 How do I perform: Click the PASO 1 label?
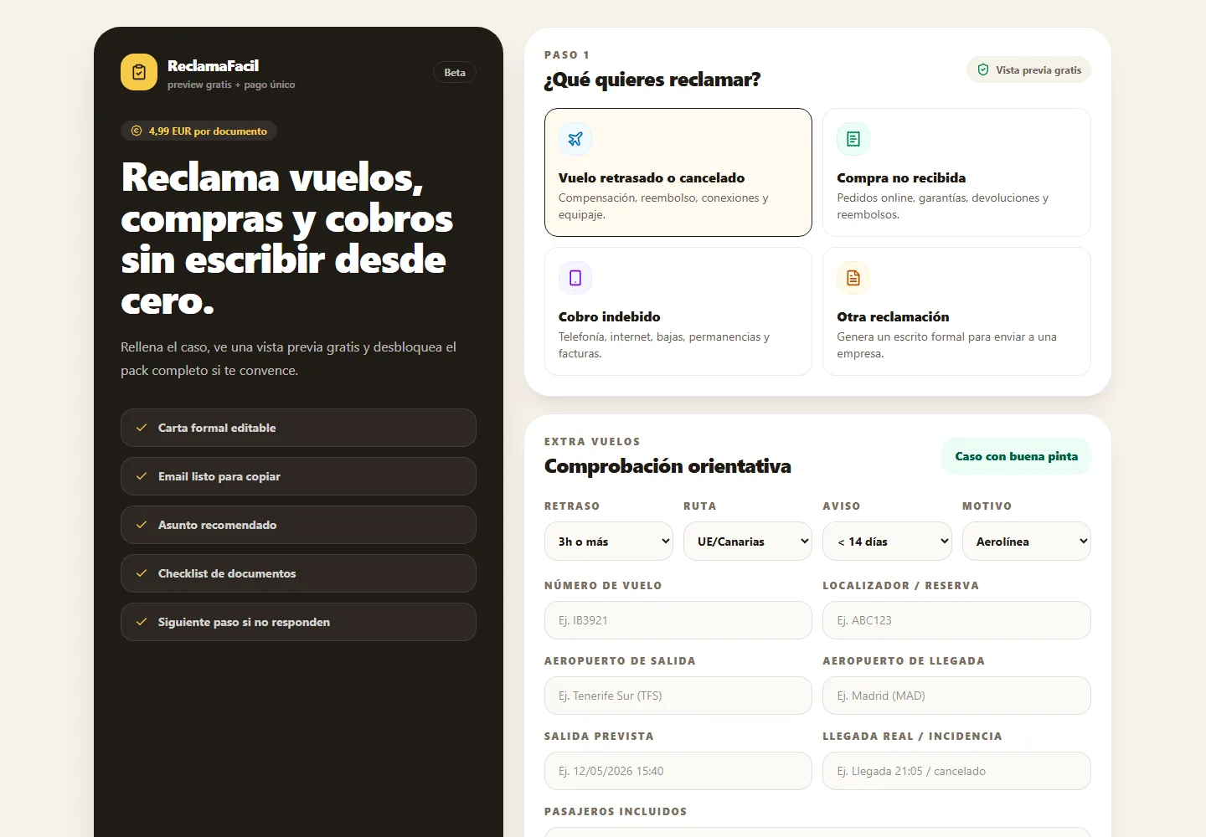point(567,55)
